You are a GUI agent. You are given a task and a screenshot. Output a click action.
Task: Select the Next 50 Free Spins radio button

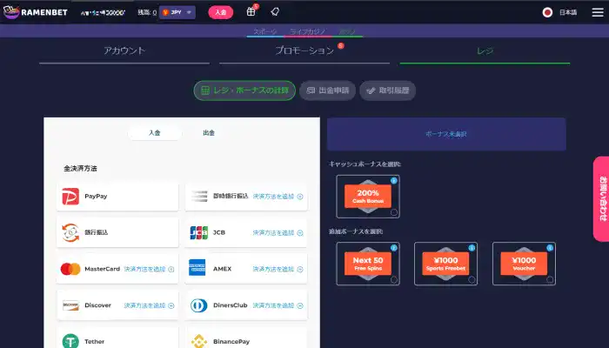coord(394,280)
